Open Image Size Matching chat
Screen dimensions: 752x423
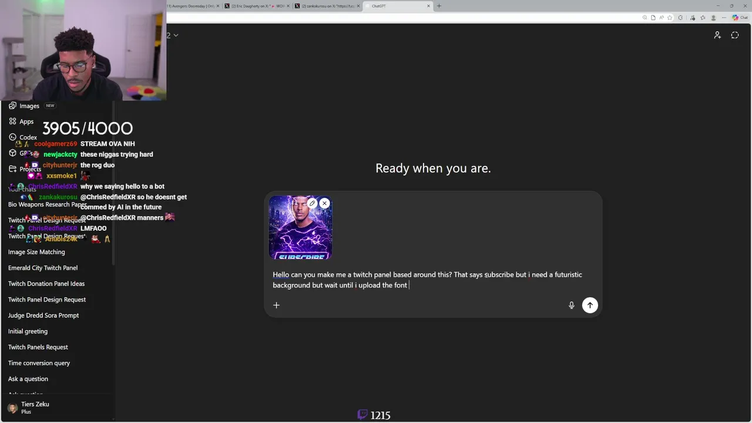coord(36,252)
